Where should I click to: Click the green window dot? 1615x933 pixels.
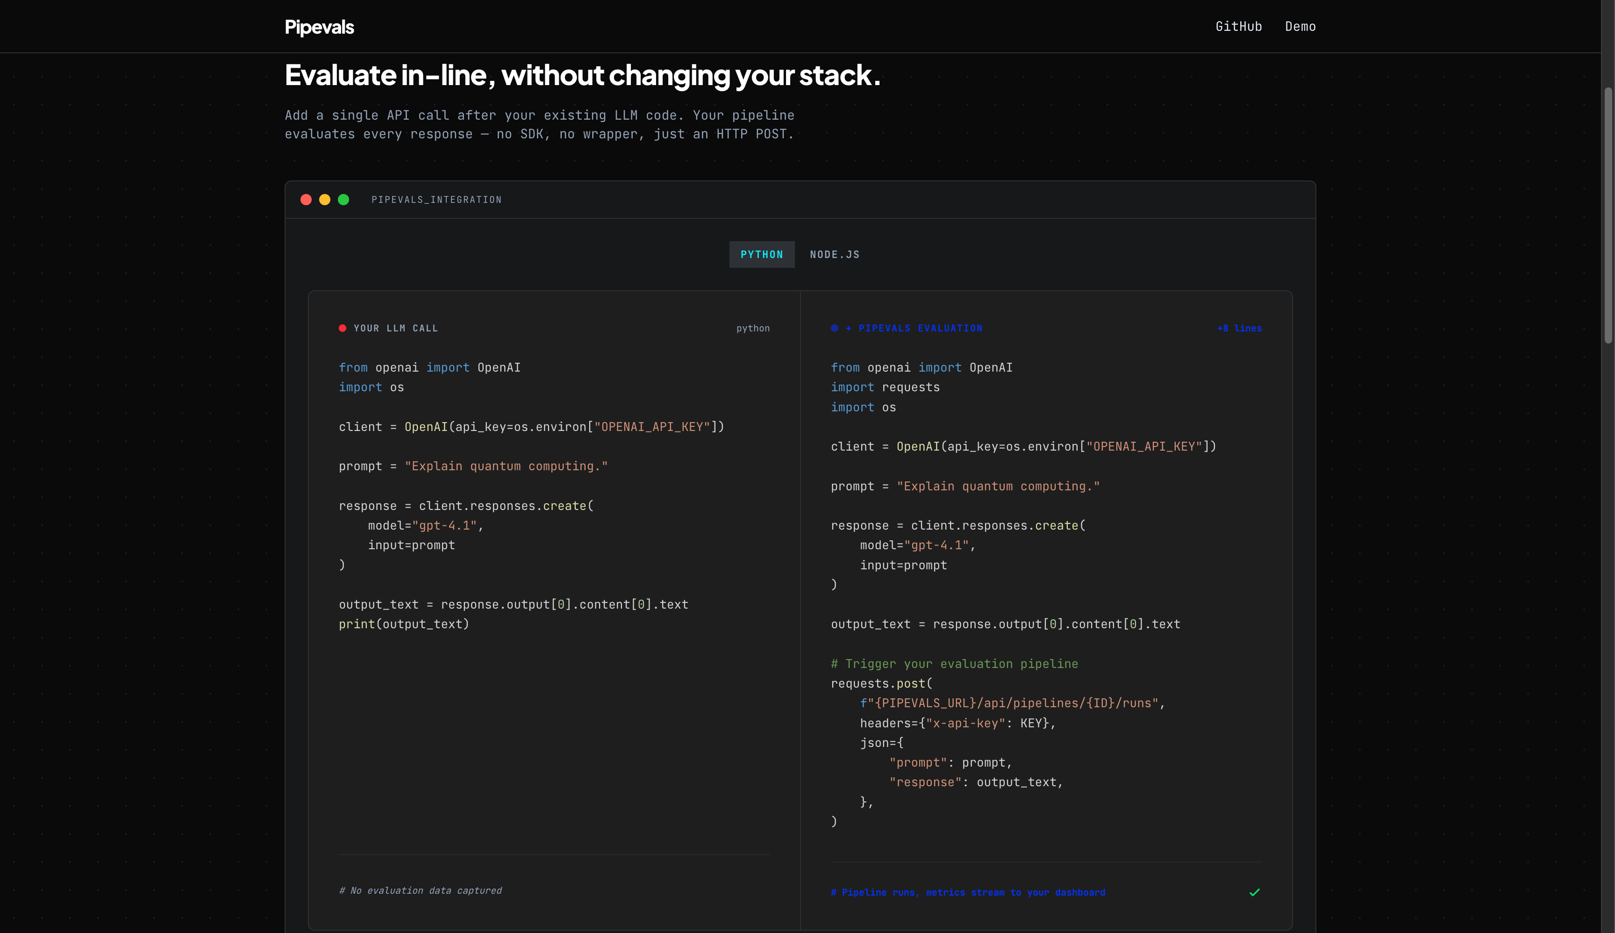tap(343, 200)
